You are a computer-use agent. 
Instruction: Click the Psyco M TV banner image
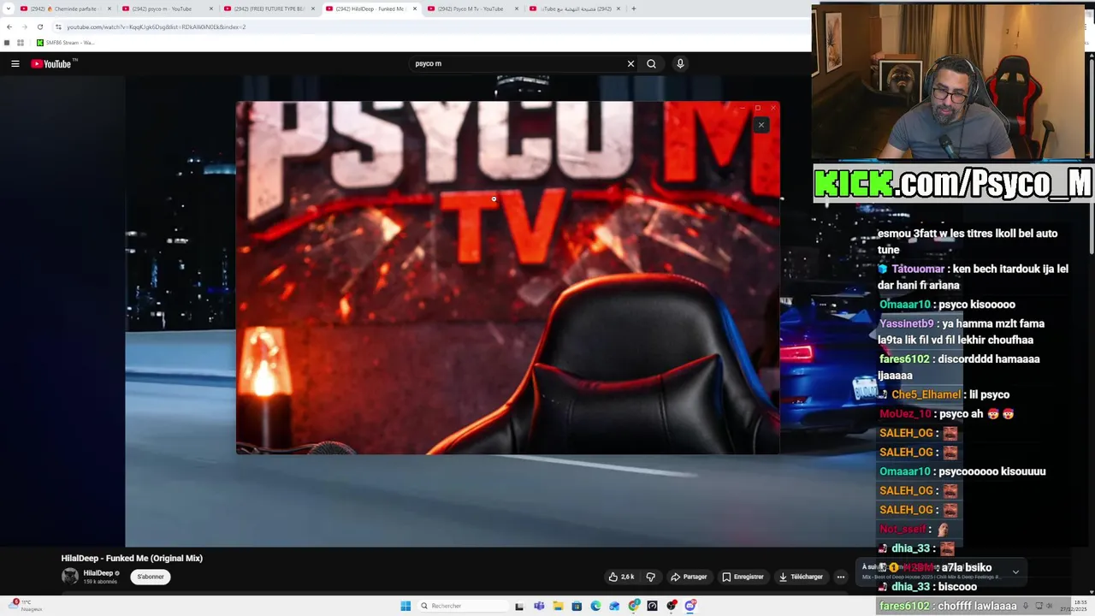(507, 278)
